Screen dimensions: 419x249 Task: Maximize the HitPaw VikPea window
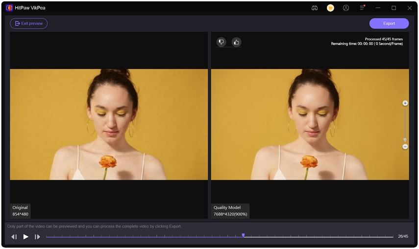click(394, 8)
